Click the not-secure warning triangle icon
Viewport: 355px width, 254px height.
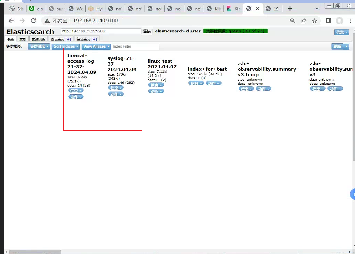[47, 21]
